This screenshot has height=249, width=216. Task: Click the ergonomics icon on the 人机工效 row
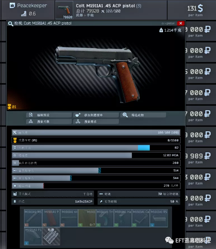click(x=15, y=148)
